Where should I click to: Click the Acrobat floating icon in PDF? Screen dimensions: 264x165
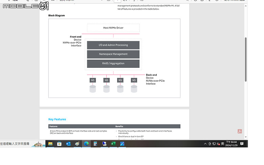[240, 131]
